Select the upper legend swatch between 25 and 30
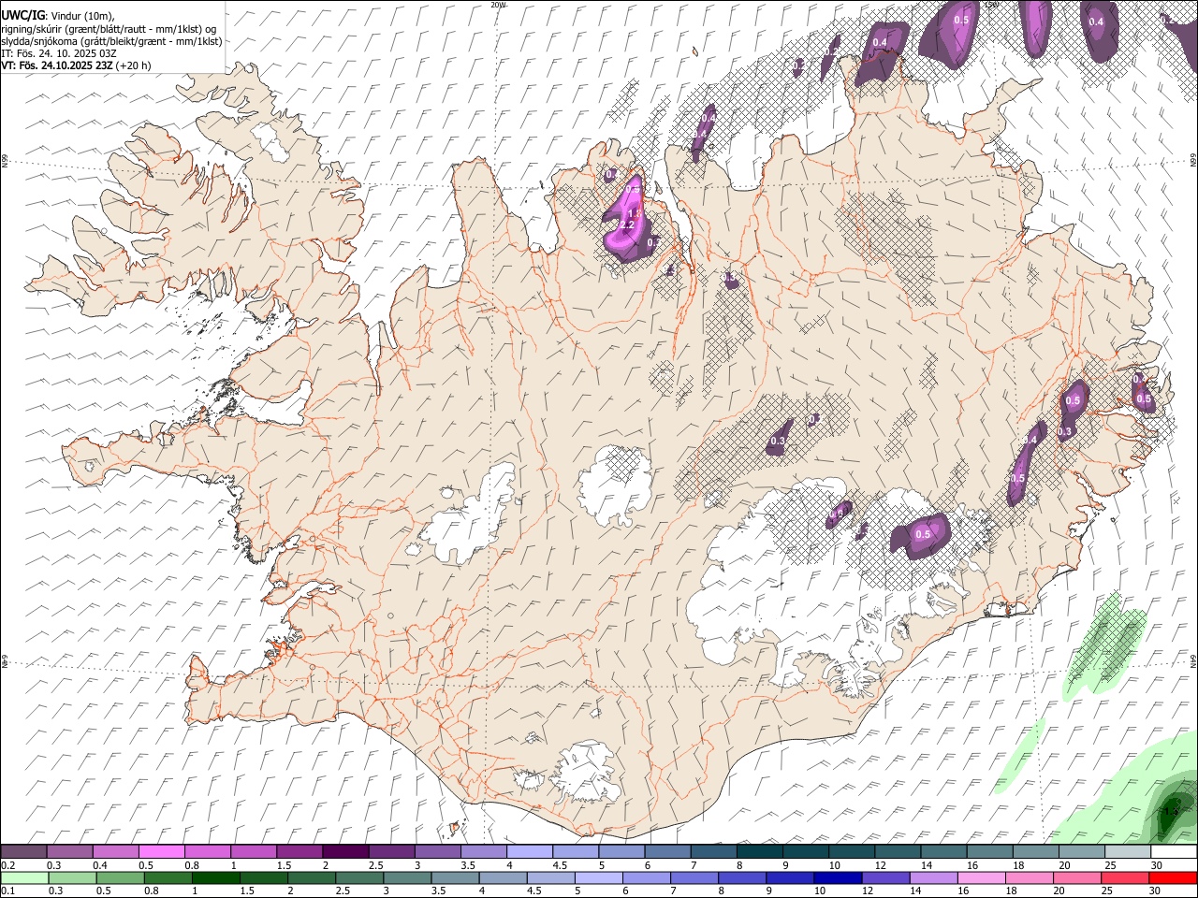1198x898 pixels. click(1127, 852)
